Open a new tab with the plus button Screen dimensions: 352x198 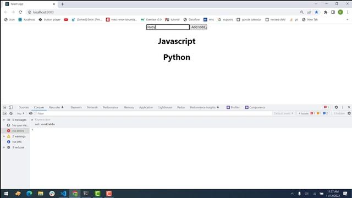tap(62, 4)
